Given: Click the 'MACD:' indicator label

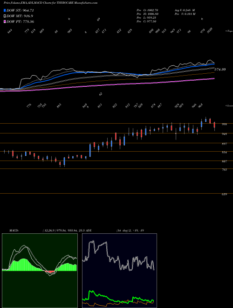Looking at the screenshot, I should [x=14, y=231].
